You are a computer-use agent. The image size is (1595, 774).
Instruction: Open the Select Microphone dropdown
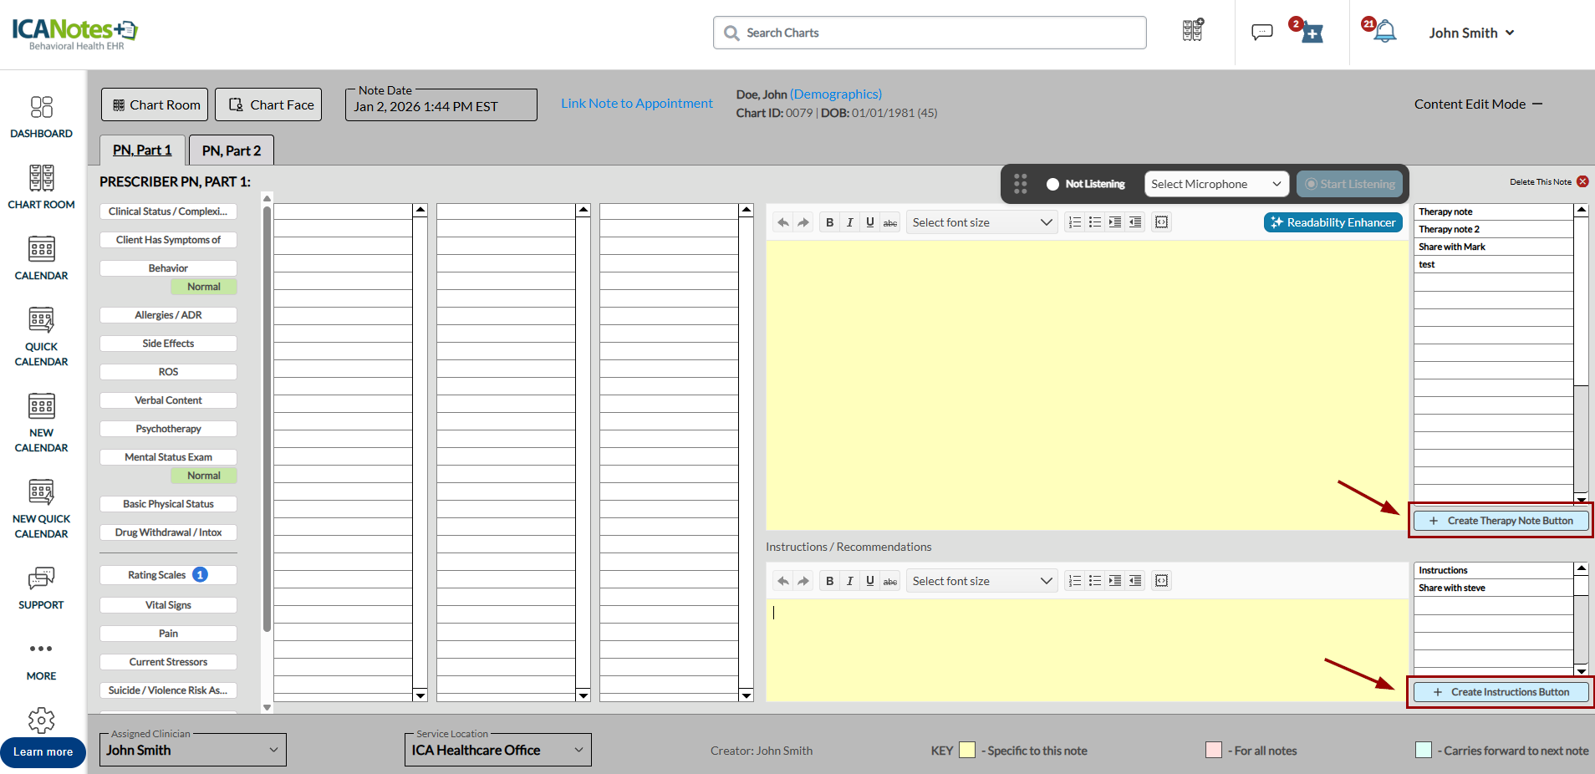pyautogui.click(x=1215, y=184)
